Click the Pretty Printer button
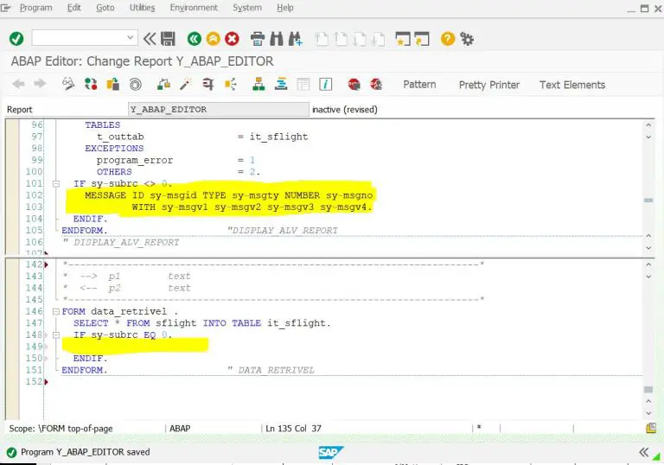The width and height of the screenshot is (664, 465). point(489,85)
